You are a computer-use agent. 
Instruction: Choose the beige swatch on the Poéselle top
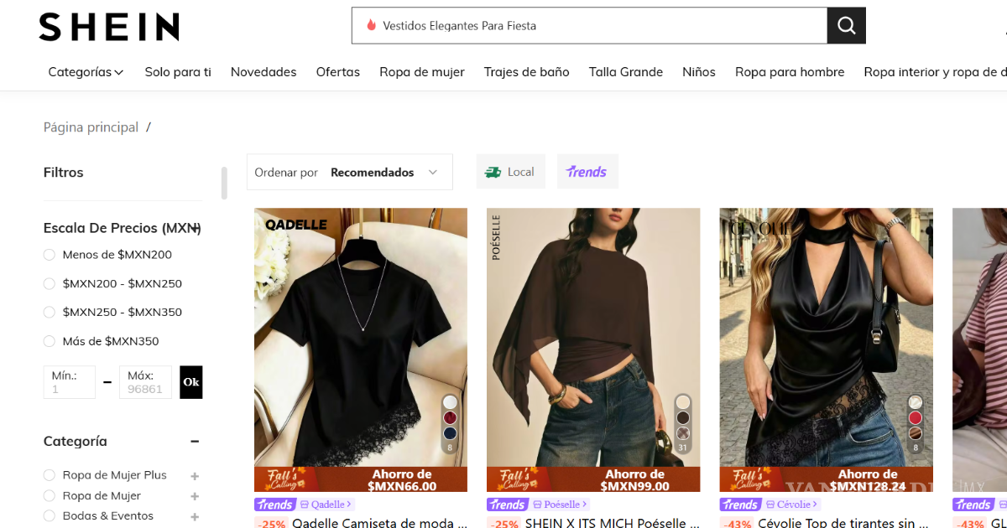point(683,402)
